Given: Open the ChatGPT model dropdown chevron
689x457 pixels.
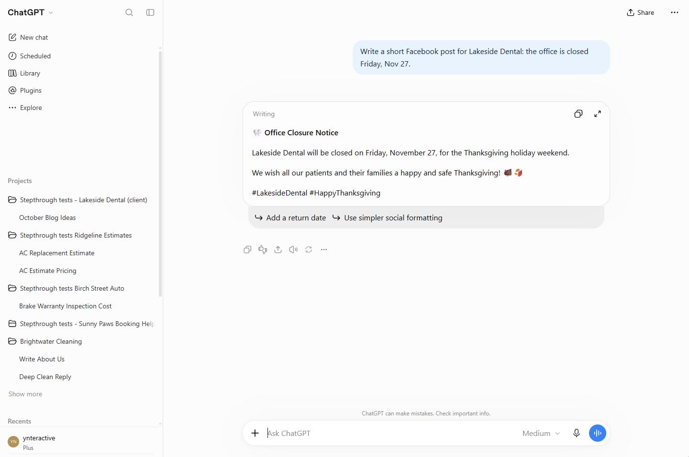Looking at the screenshot, I should [51, 13].
